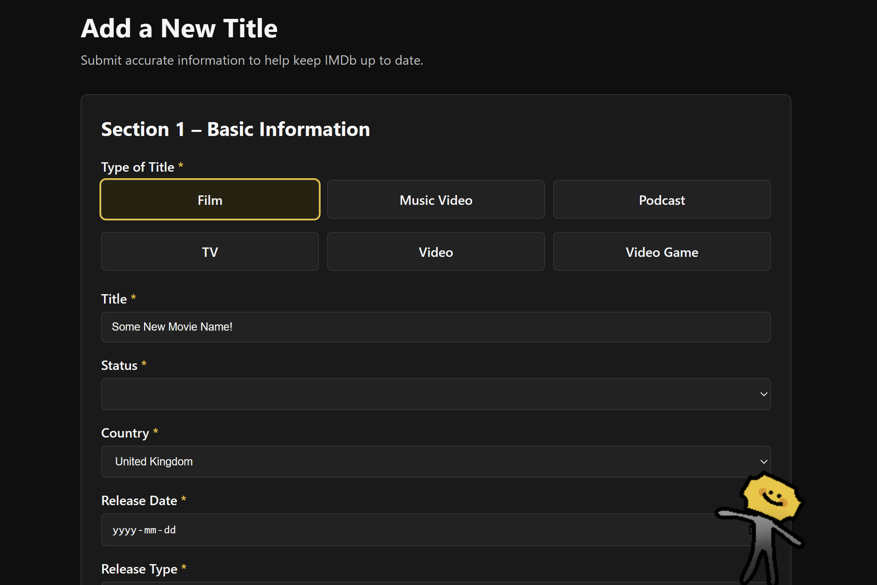Click the Release Type label

tap(139, 569)
